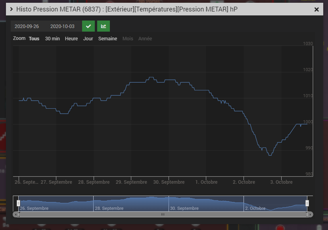Select the Heure zoom range
This screenshot has width=328, height=230.
point(71,39)
